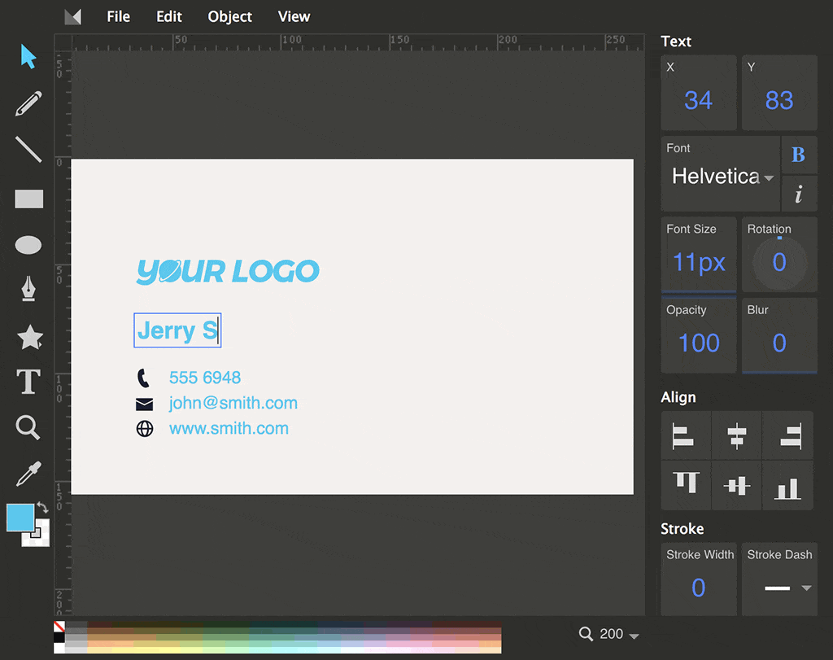
Task: Open the Helvetica font dropdown
Action: (x=720, y=177)
